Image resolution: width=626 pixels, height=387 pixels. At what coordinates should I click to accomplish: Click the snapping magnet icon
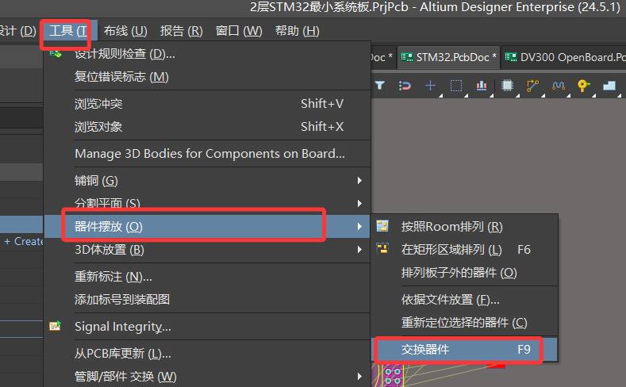coord(405,86)
